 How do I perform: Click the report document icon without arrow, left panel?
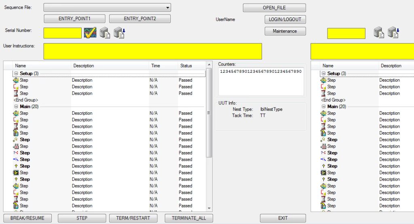click(x=105, y=33)
